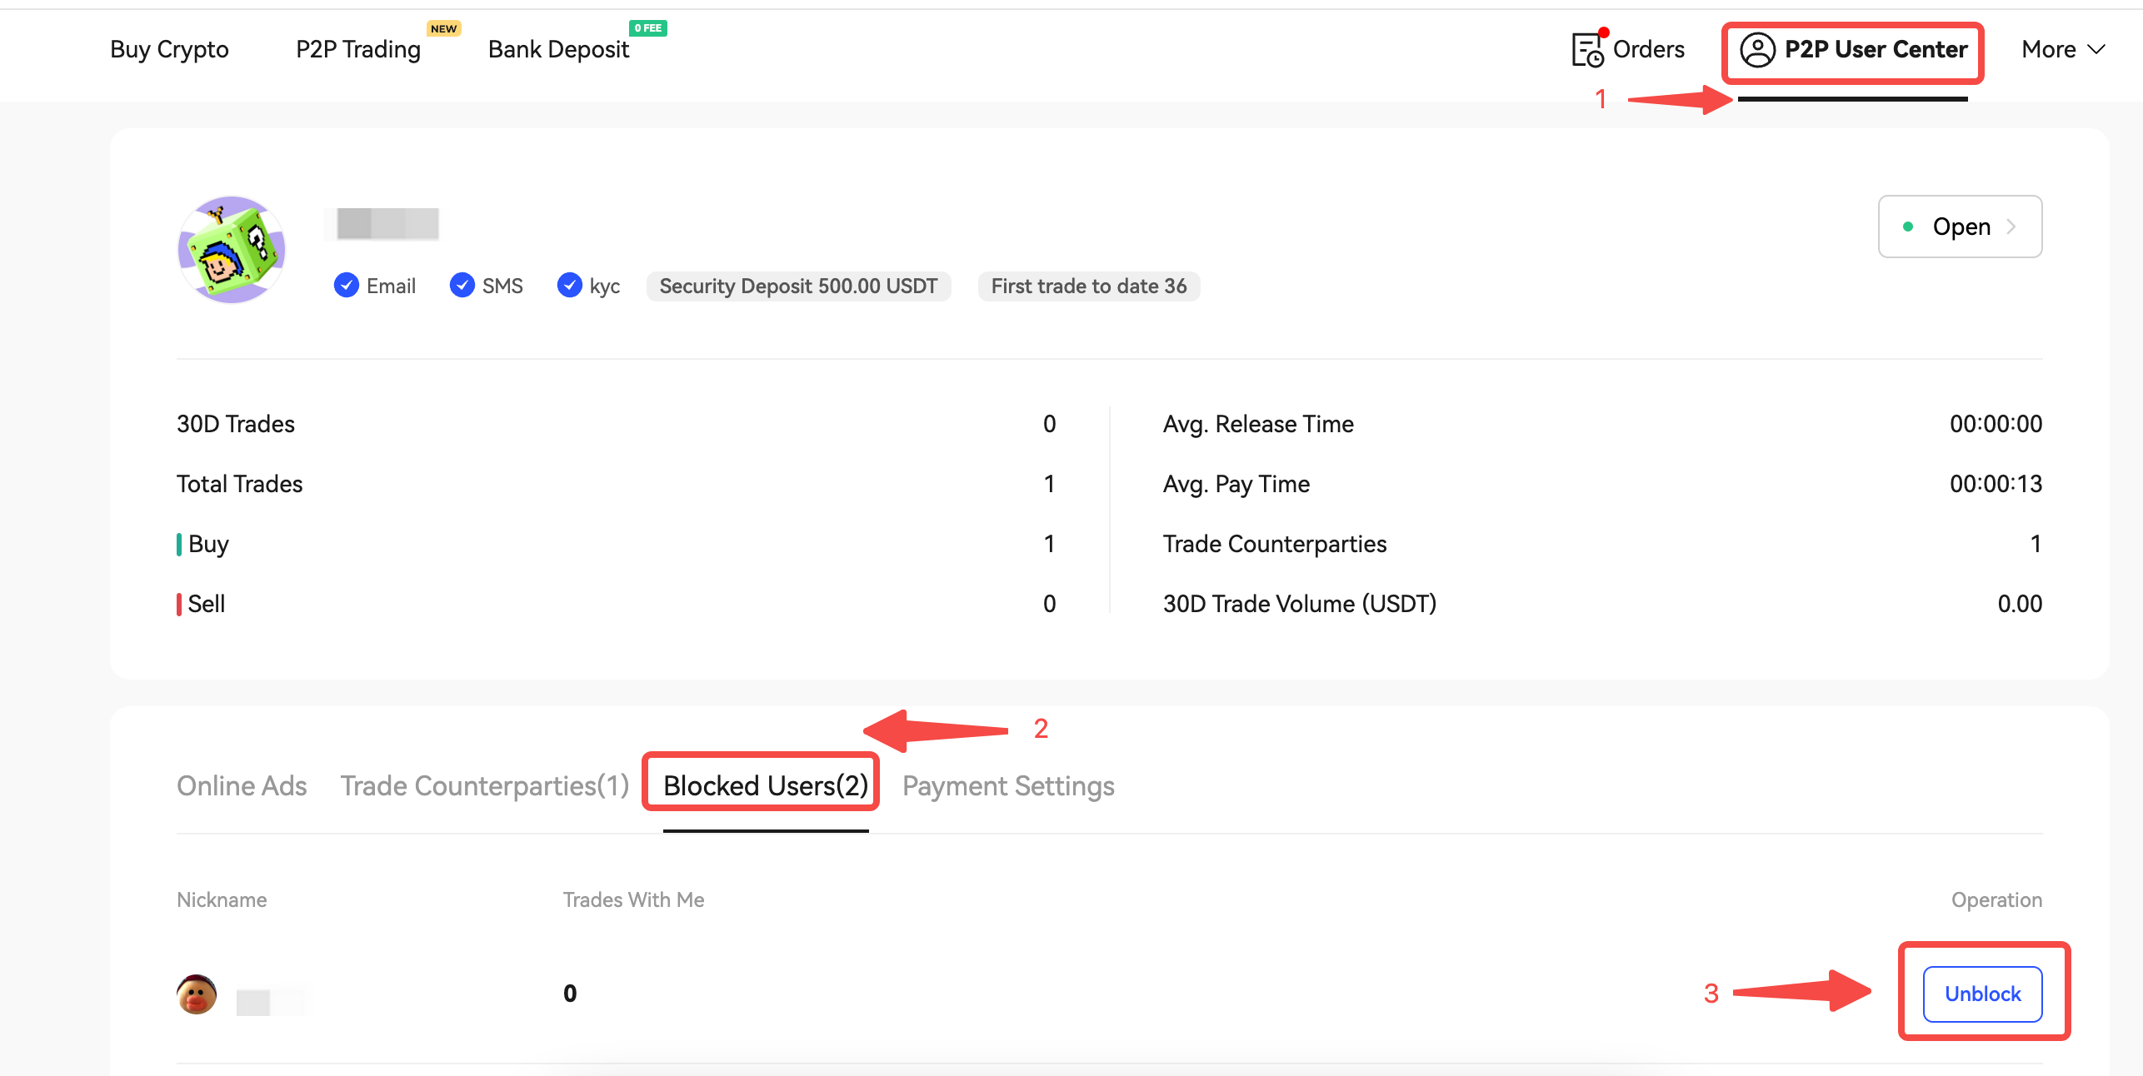Click the green status dot beside Open
The width and height of the screenshot is (2143, 1076).
[1908, 227]
